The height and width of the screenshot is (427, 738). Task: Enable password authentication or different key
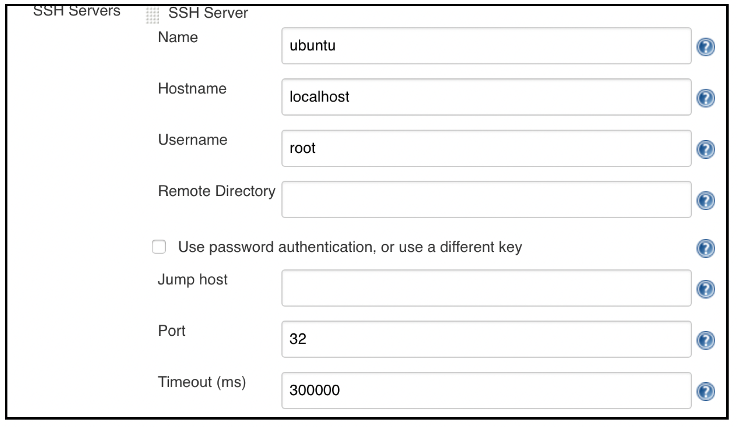(x=159, y=247)
